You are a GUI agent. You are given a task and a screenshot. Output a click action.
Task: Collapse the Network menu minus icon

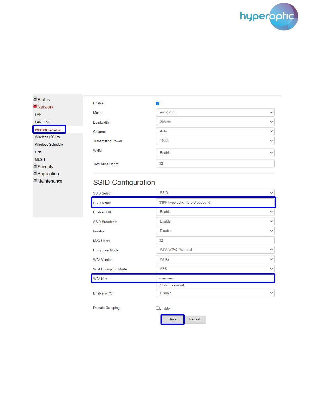[x=35, y=106]
